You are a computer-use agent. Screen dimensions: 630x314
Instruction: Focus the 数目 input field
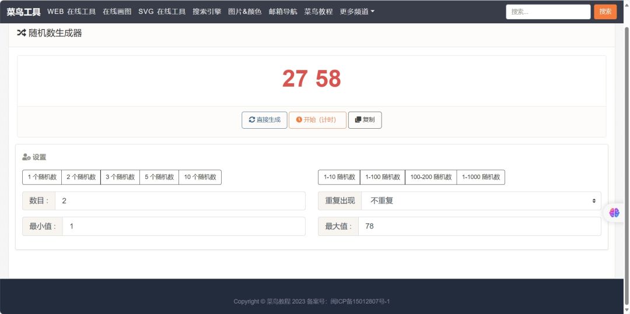tap(180, 201)
